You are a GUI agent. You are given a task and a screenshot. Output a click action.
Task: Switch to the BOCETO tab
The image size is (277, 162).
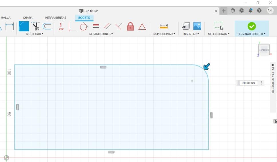click(x=84, y=18)
